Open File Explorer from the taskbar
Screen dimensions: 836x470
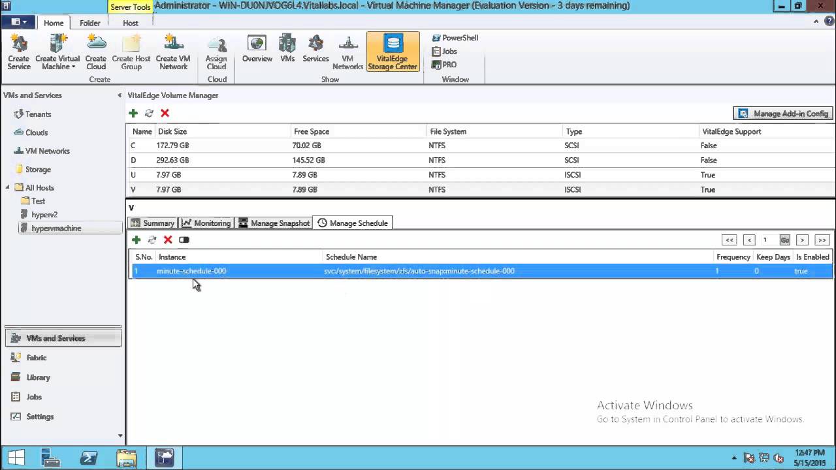tap(126, 458)
